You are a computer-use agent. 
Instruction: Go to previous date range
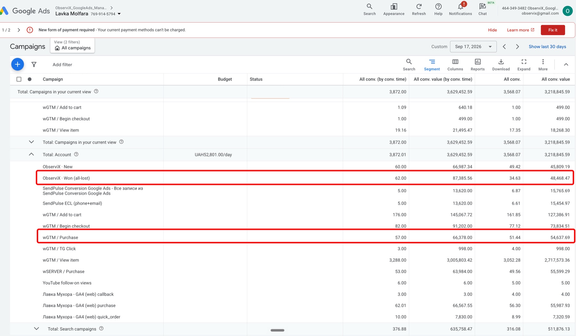click(x=504, y=46)
